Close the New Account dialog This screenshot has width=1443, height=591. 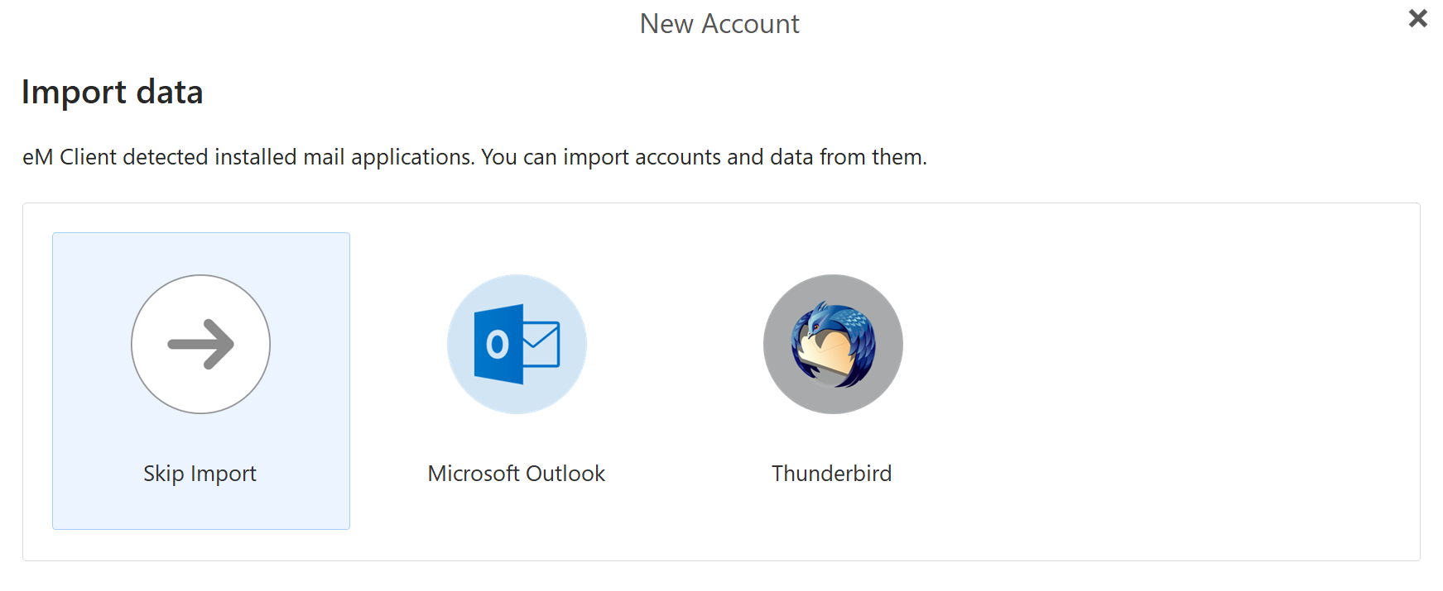point(1417,18)
